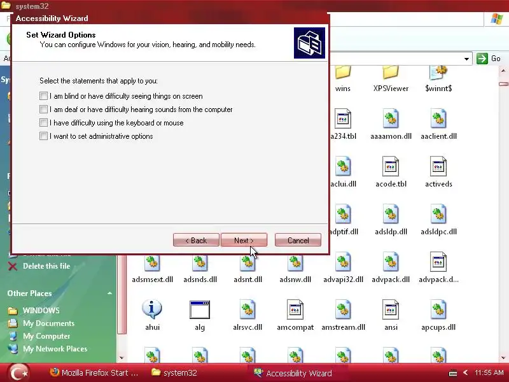Select the amcompat file icon

(x=295, y=309)
